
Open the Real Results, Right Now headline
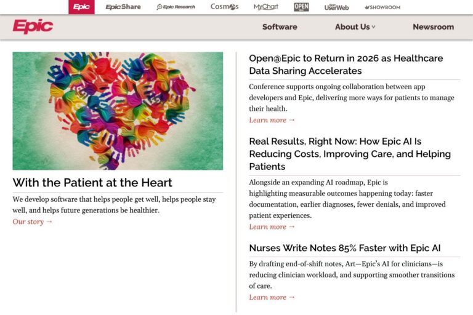click(x=349, y=154)
